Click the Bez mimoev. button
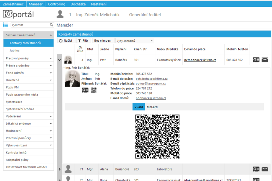Viewport: 272px width, 181px height. pos(103,41)
